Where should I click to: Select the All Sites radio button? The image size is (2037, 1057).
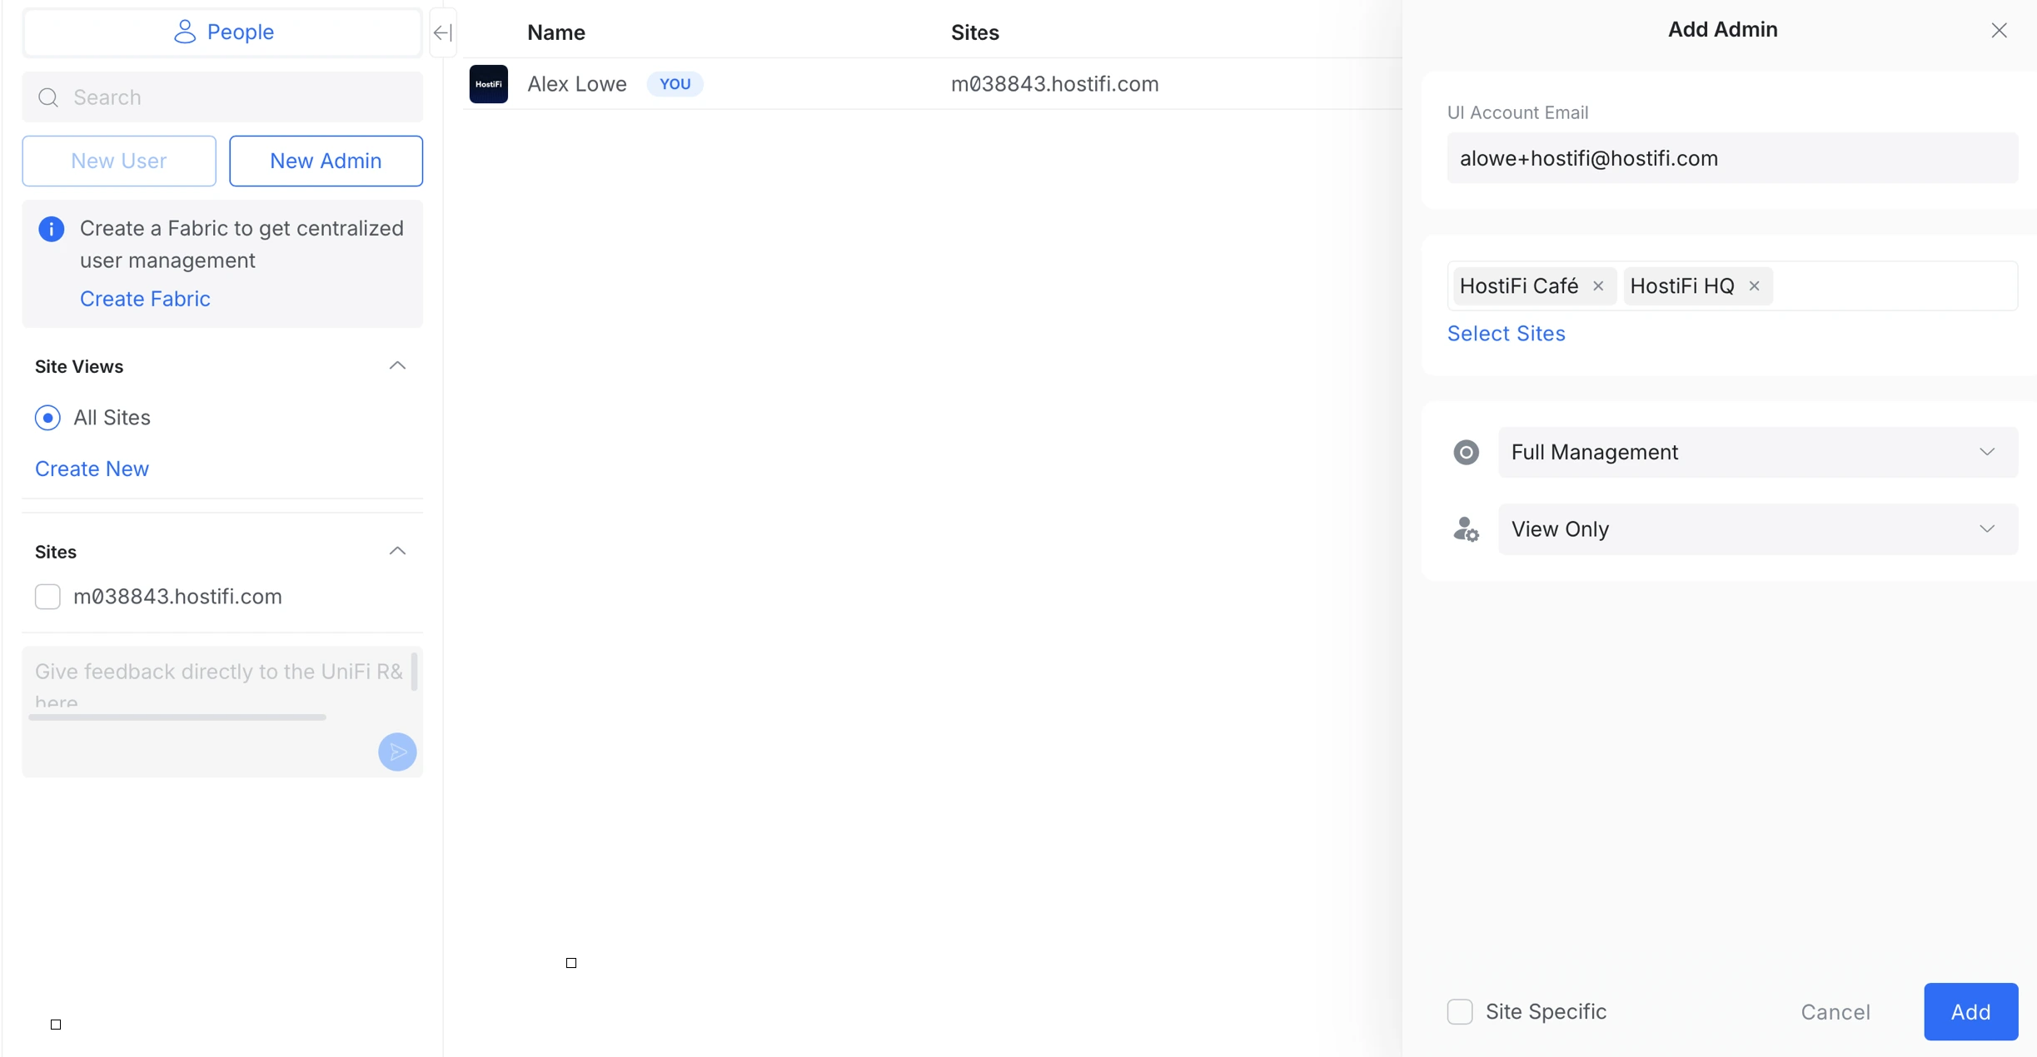pos(47,418)
